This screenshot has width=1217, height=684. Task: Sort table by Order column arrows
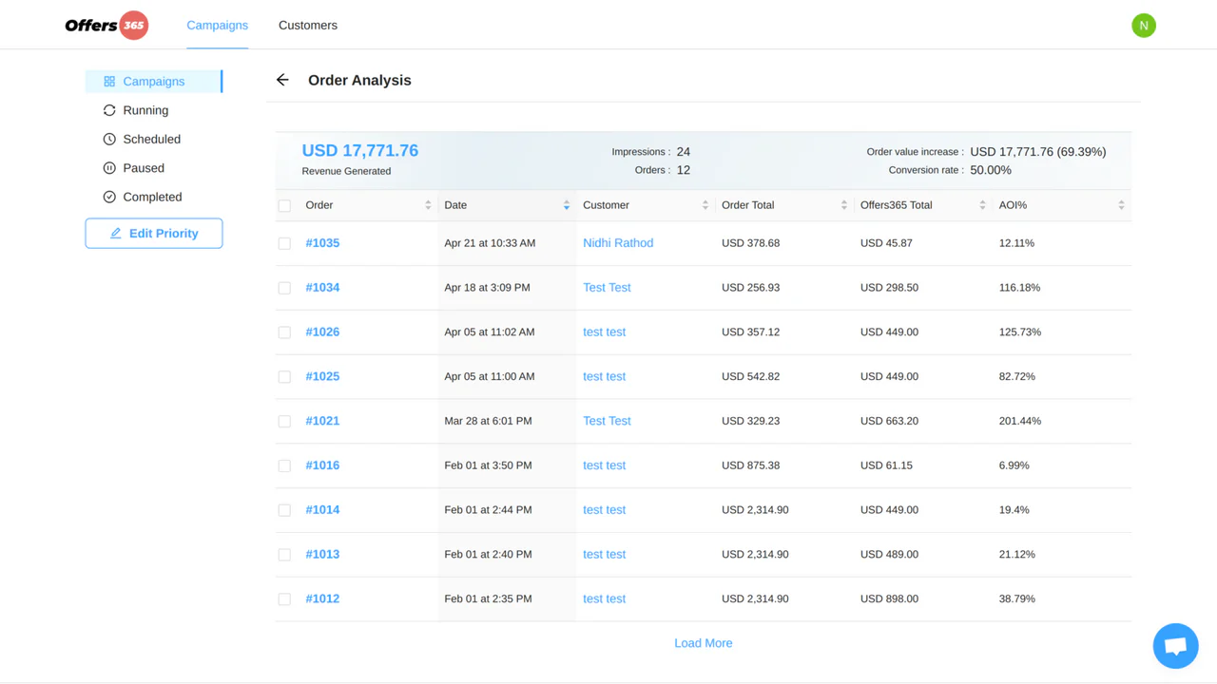tap(428, 205)
